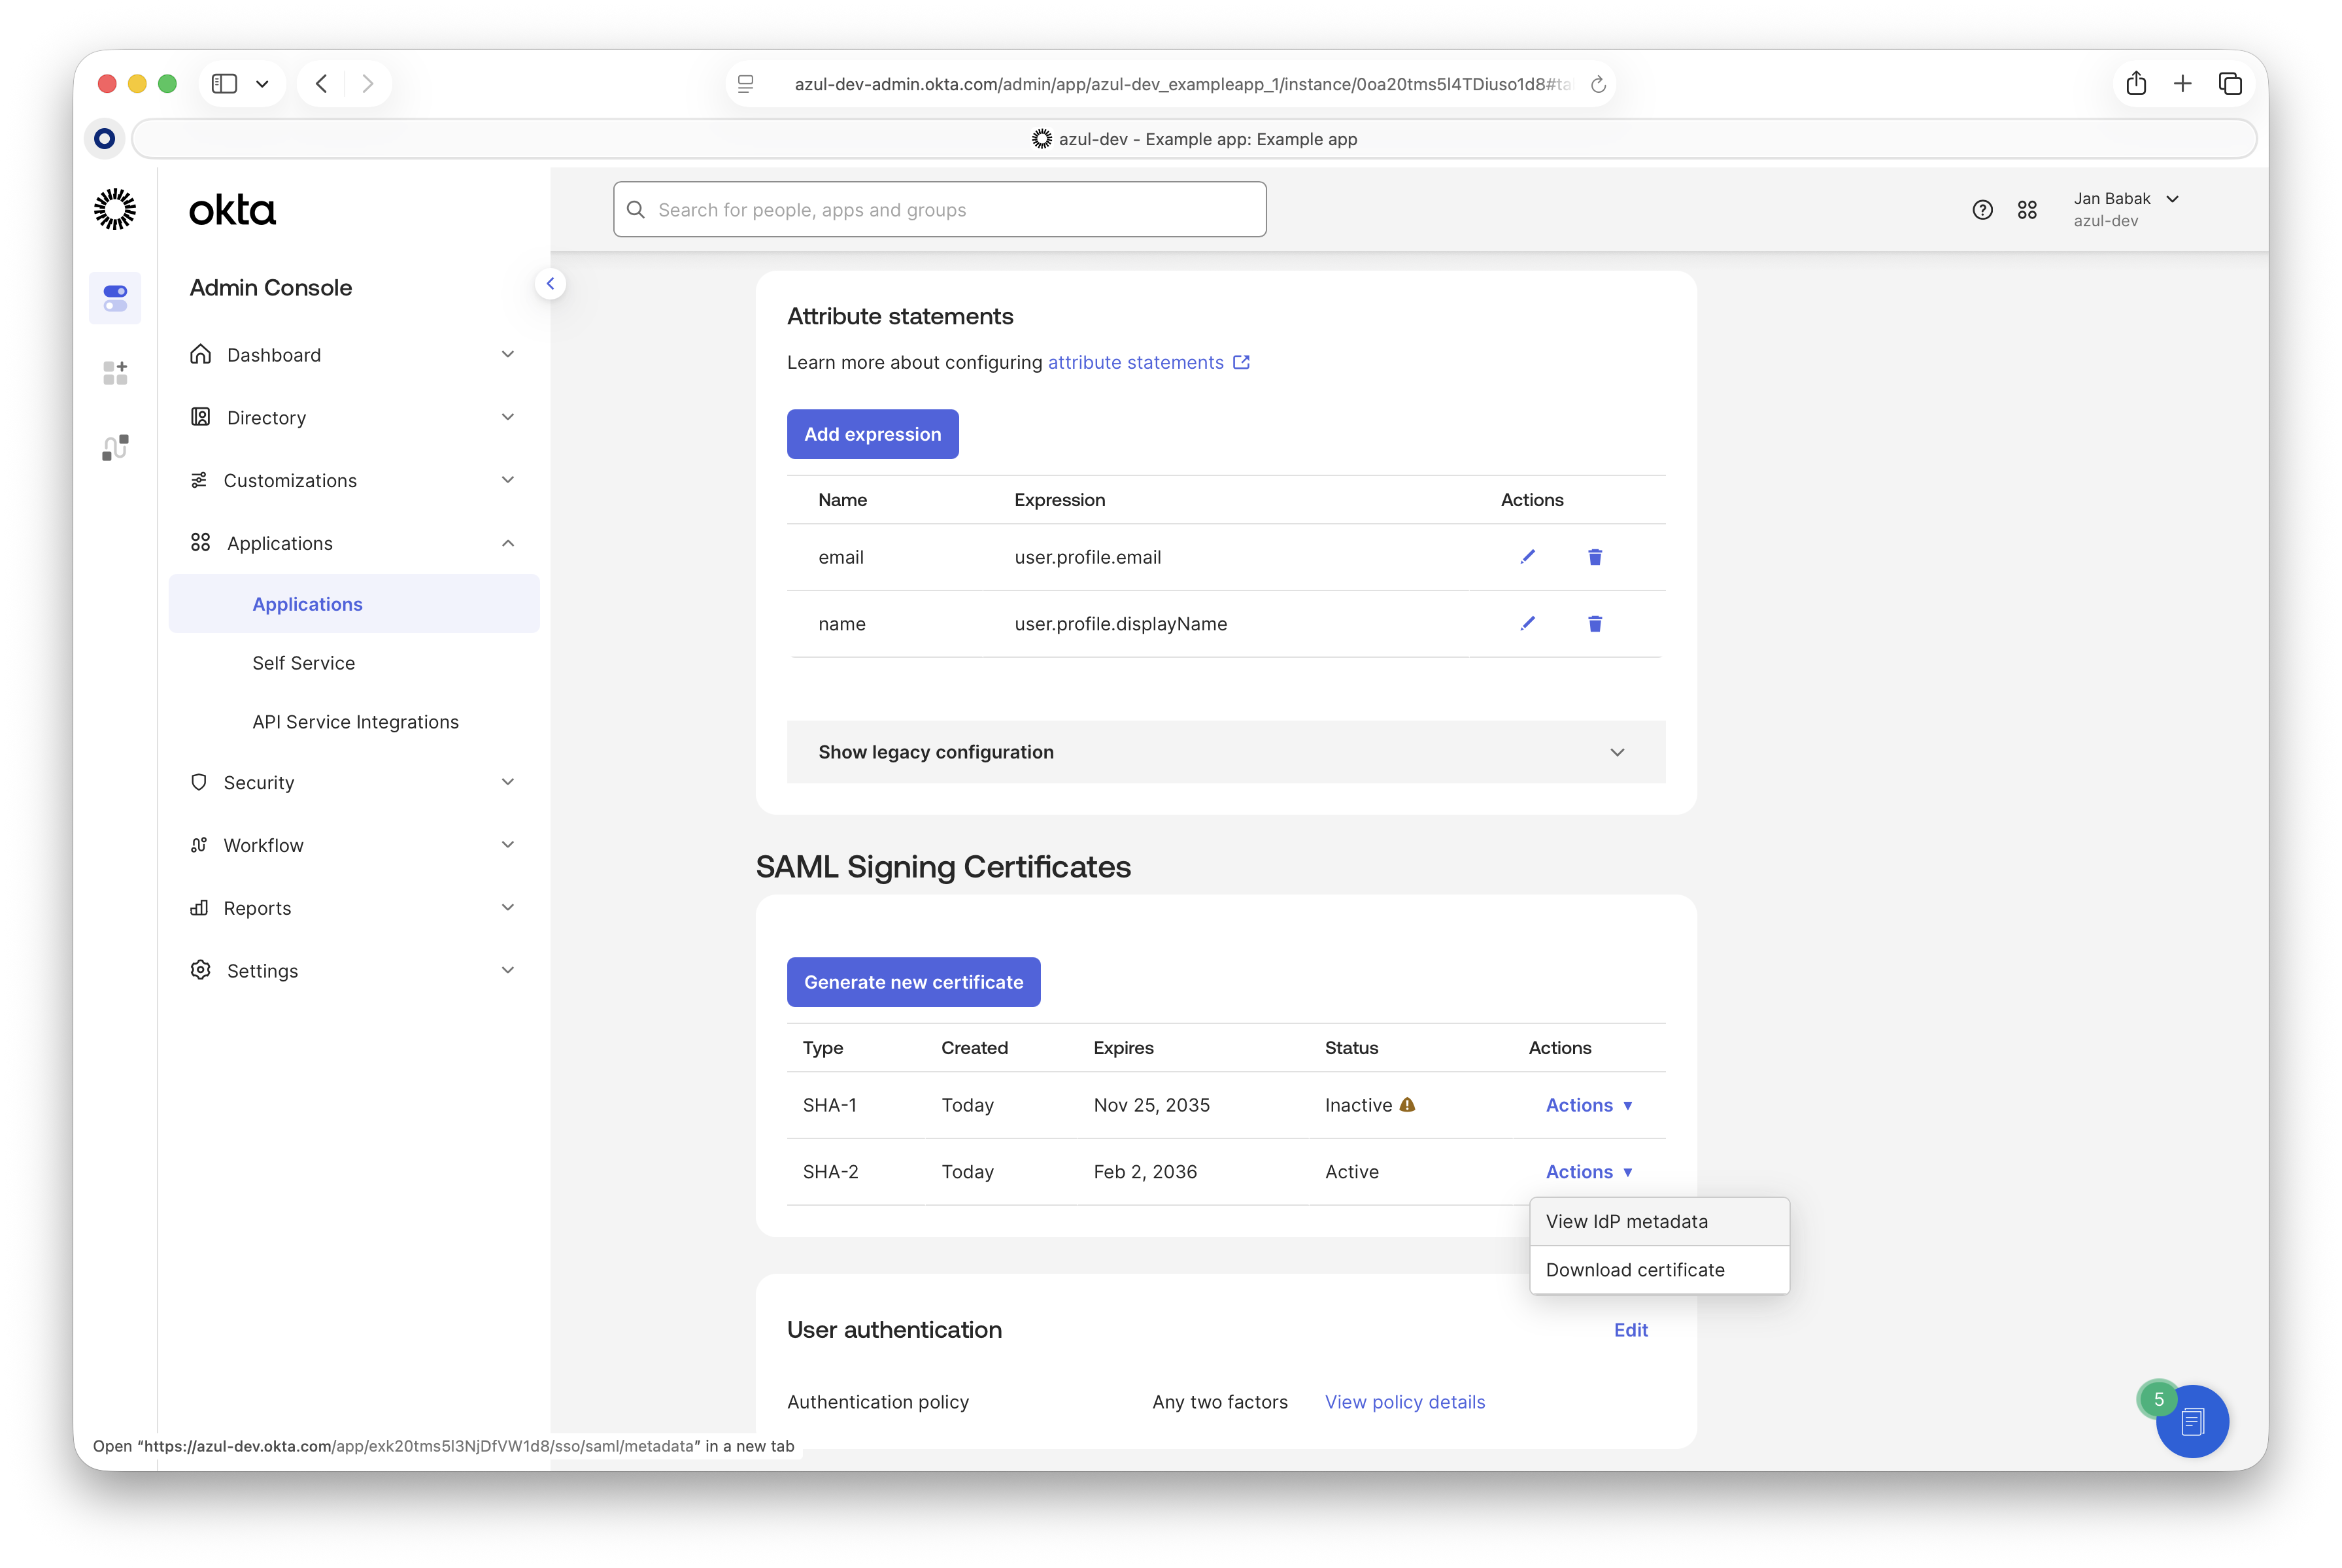Click Generate new certificate button
This screenshot has width=2342, height=1568.
point(913,982)
